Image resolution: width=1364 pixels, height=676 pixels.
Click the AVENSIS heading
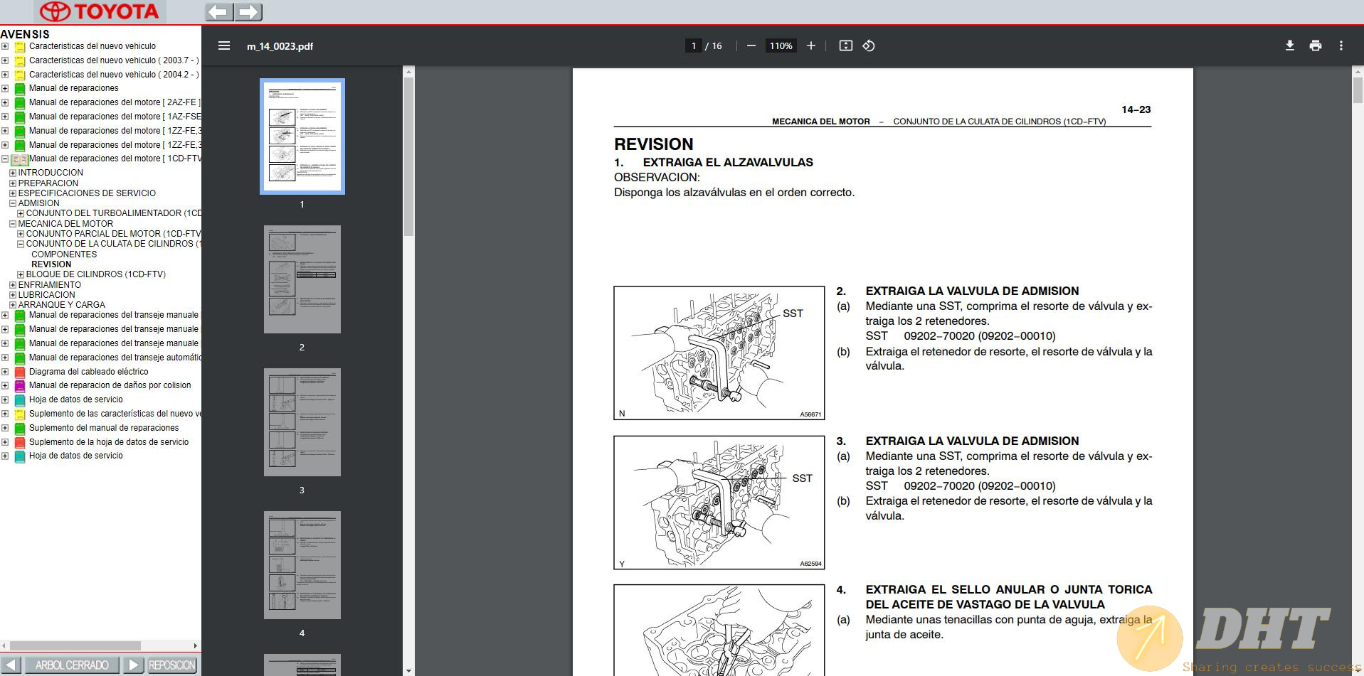[25, 34]
